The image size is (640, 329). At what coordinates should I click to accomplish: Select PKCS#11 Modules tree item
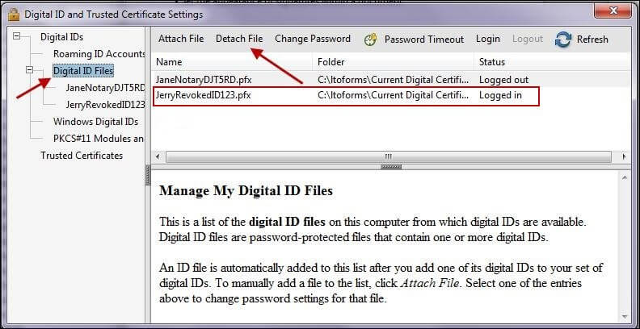pyautogui.click(x=98, y=139)
